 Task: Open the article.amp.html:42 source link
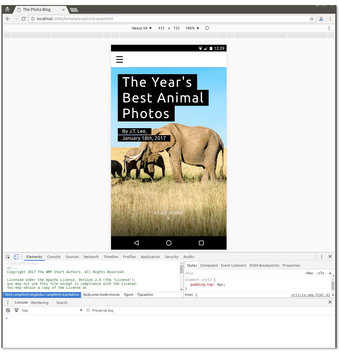pos(310,295)
